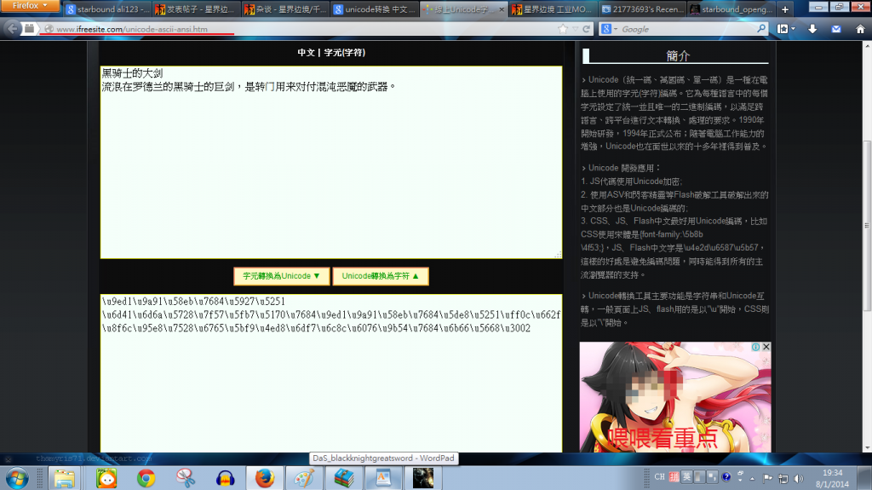
Task: Click the page's vertical scrollbar
Action: (866, 170)
